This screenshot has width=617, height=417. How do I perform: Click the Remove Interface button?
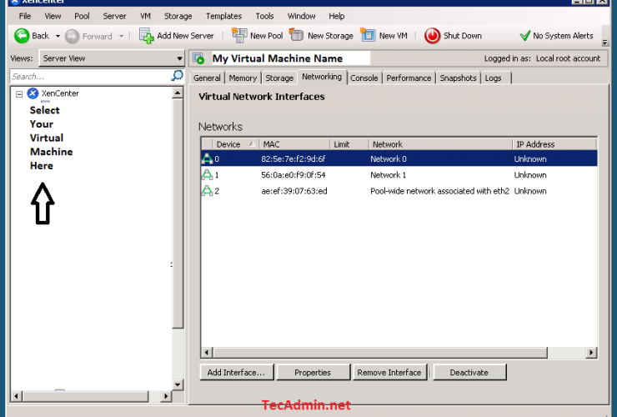pos(389,372)
